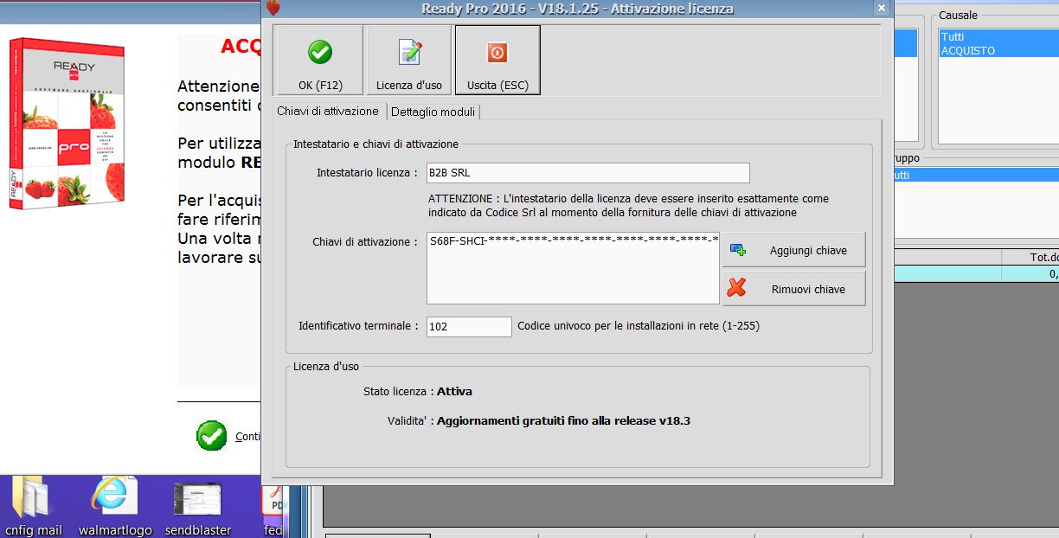Open the Dettaglio moduli tab
This screenshot has width=1059, height=538.
click(433, 112)
